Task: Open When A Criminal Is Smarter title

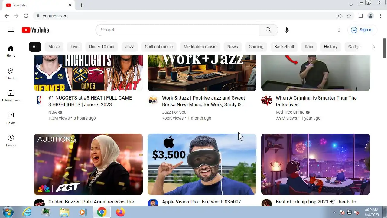Action: [316, 101]
